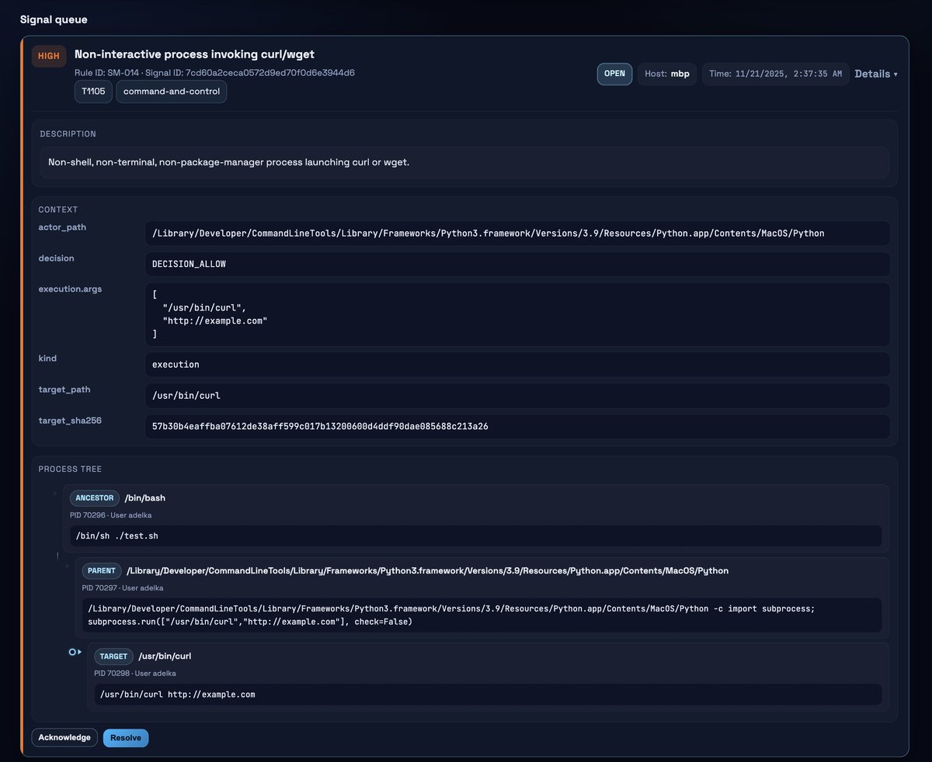The height and width of the screenshot is (762, 932).
Task: Click the Resolve button
Action: (126, 738)
